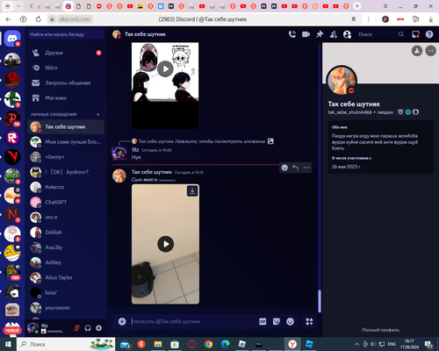This screenshot has width=439, height=351.
Task: Add a reaction to the message
Action: 284,168
